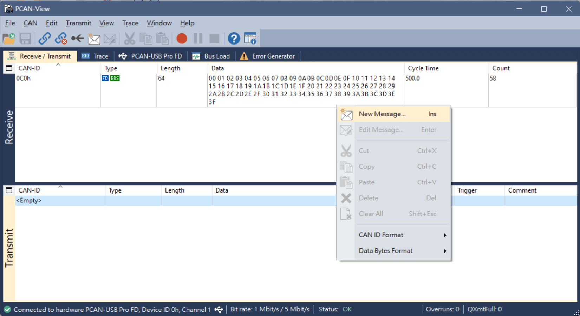Switch to the Bus Load tab
The height and width of the screenshot is (316, 580).
click(211, 56)
